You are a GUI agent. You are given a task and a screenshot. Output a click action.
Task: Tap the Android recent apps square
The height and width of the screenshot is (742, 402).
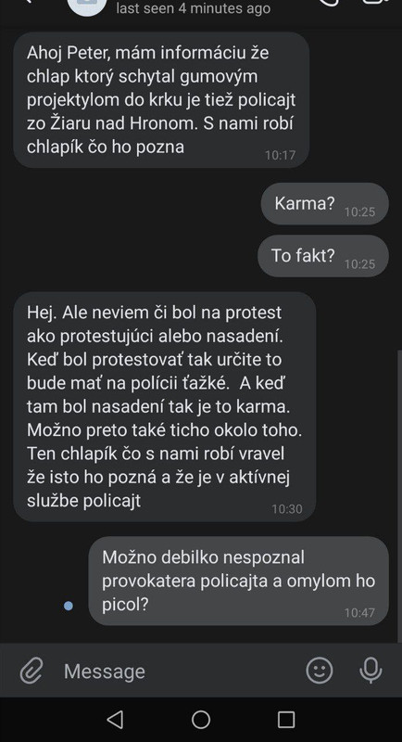tap(286, 720)
